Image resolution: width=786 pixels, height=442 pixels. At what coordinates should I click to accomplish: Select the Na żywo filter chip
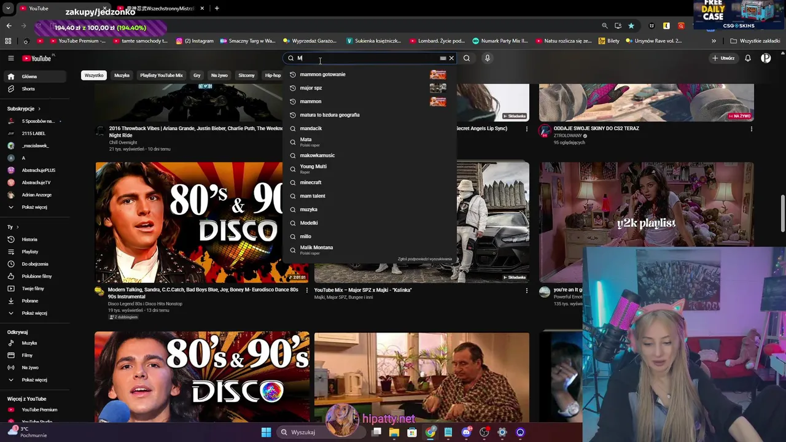pos(219,76)
